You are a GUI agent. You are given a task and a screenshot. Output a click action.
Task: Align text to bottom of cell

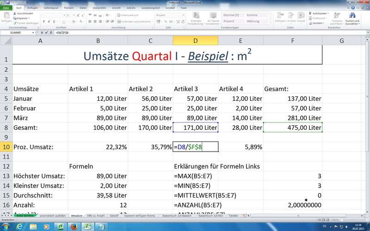click(100, 15)
